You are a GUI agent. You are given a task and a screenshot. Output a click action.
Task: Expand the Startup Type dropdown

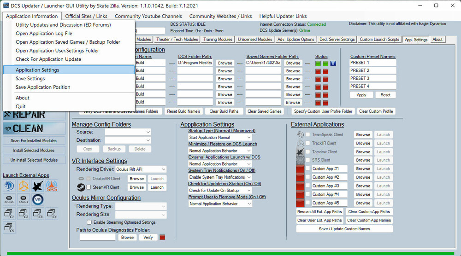pyautogui.click(x=220, y=137)
